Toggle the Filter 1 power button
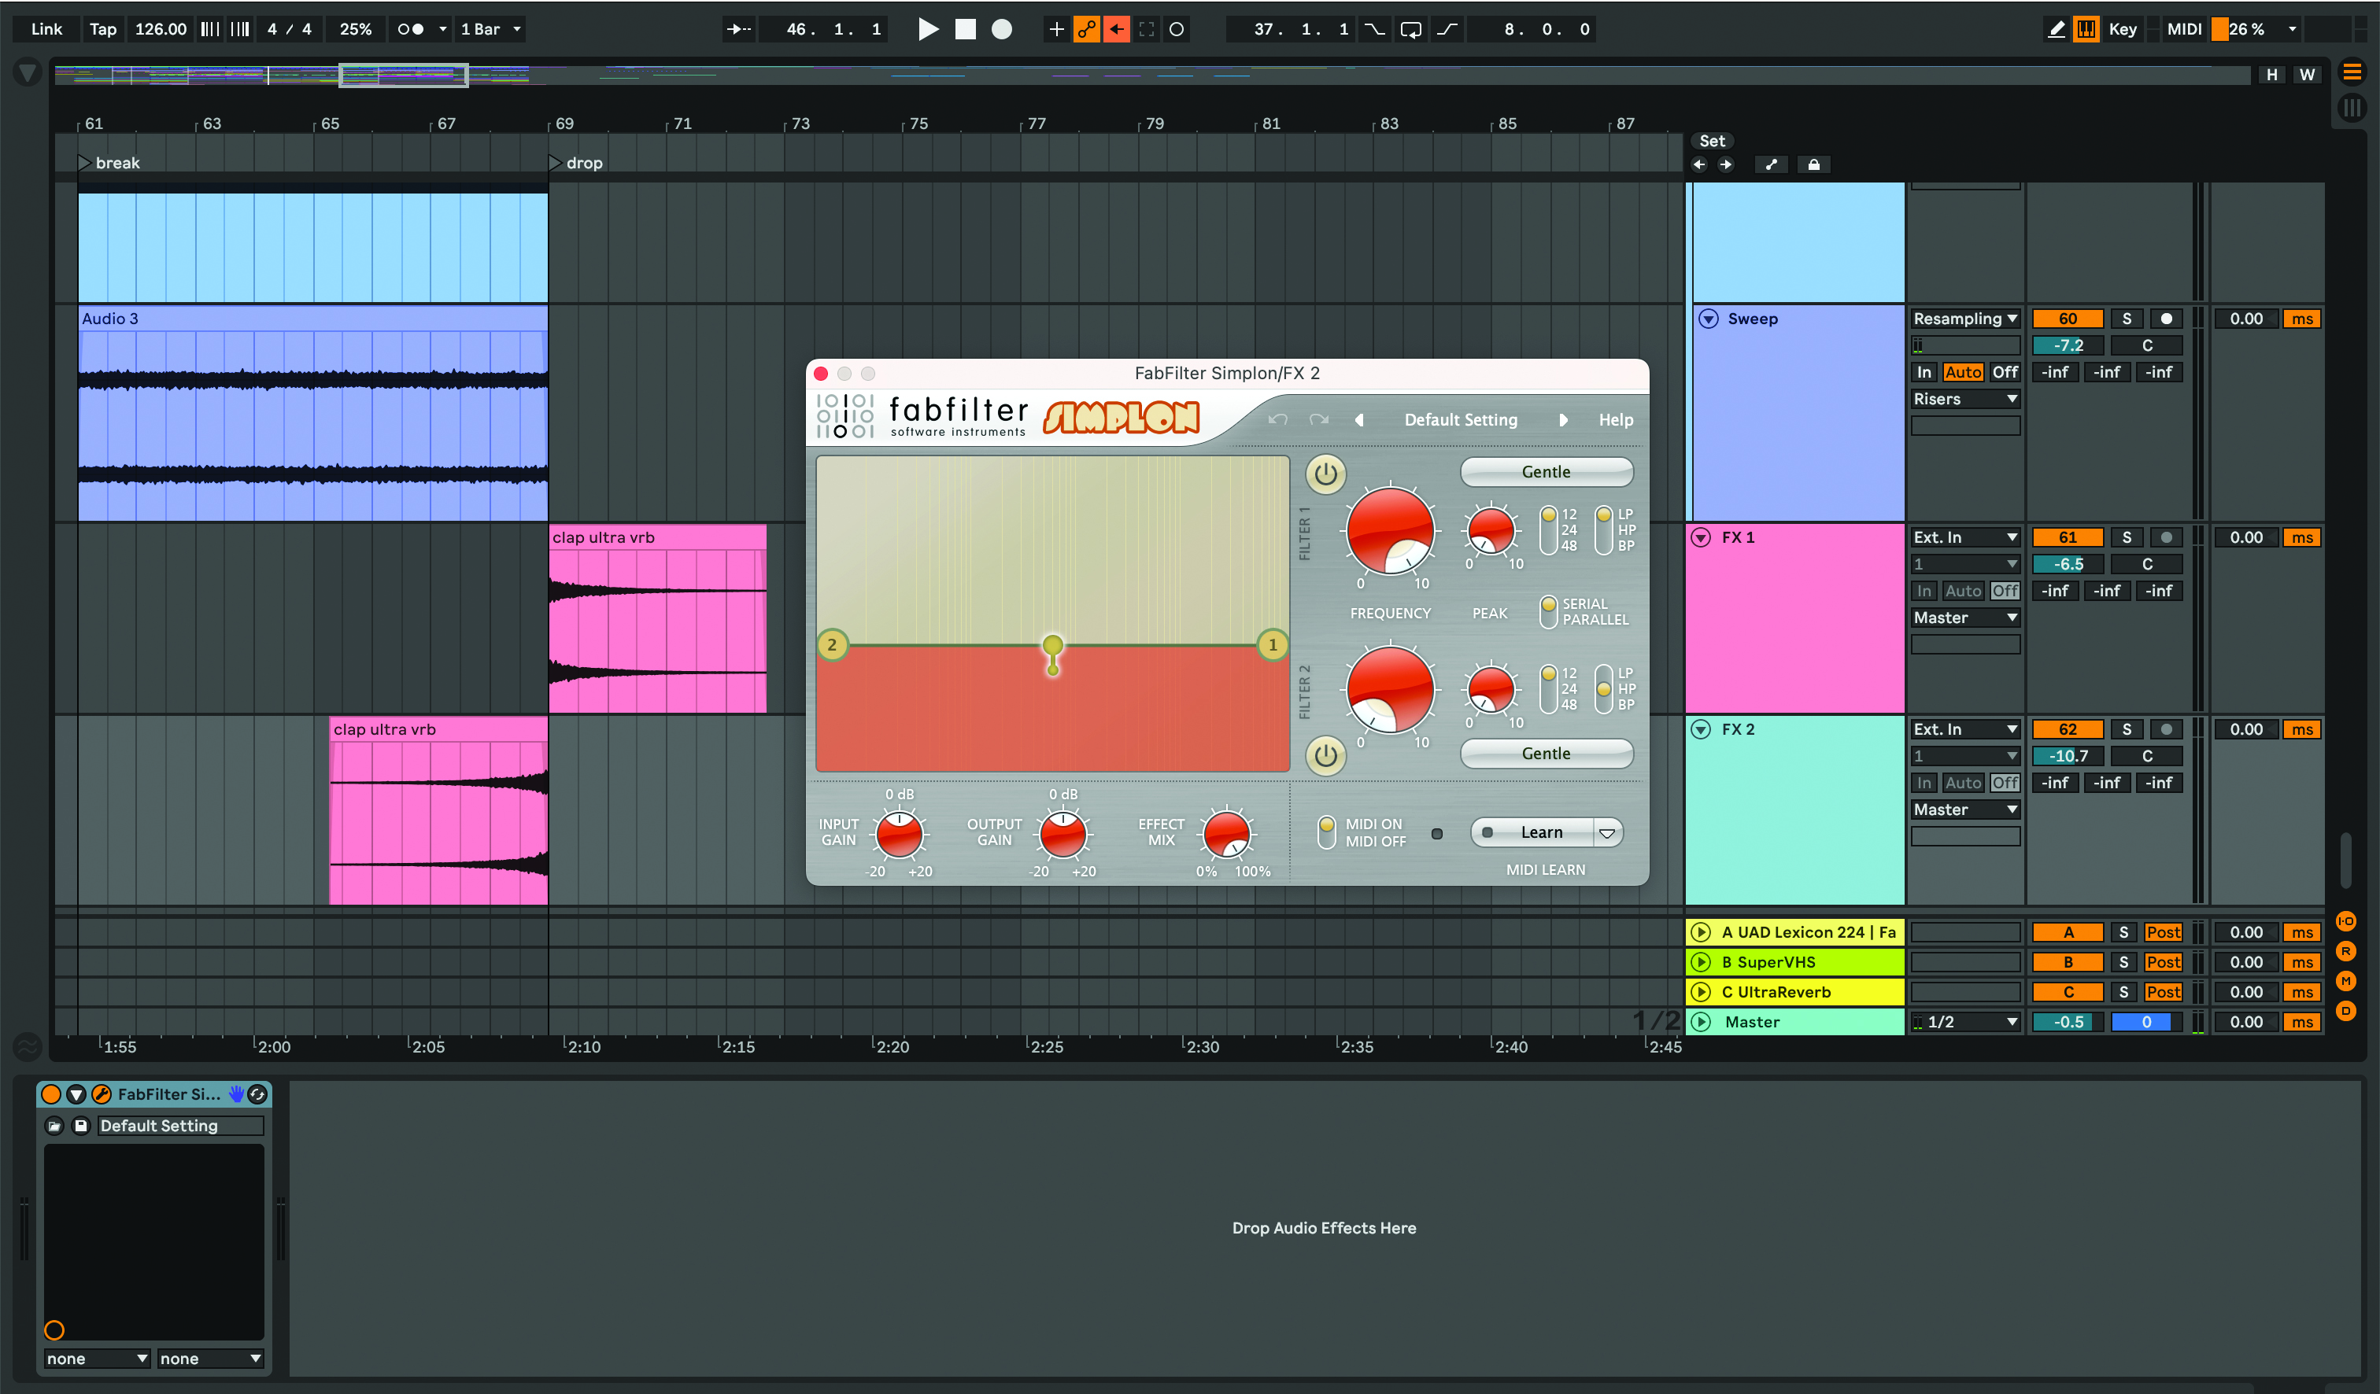 tap(1325, 474)
